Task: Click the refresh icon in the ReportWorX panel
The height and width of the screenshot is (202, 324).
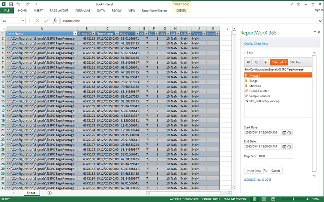Action: [x=256, y=62]
